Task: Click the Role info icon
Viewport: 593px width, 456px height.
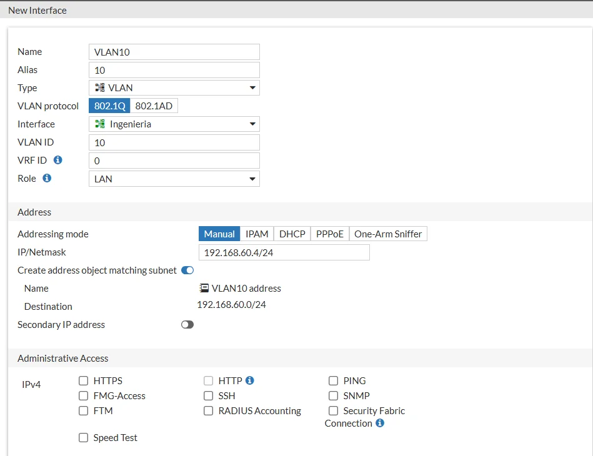Action: pos(47,178)
